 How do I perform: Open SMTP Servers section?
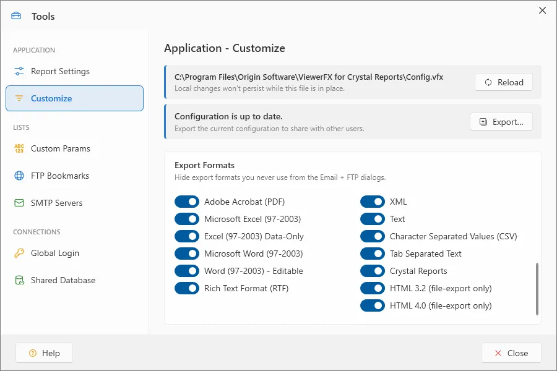(x=75, y=203)
